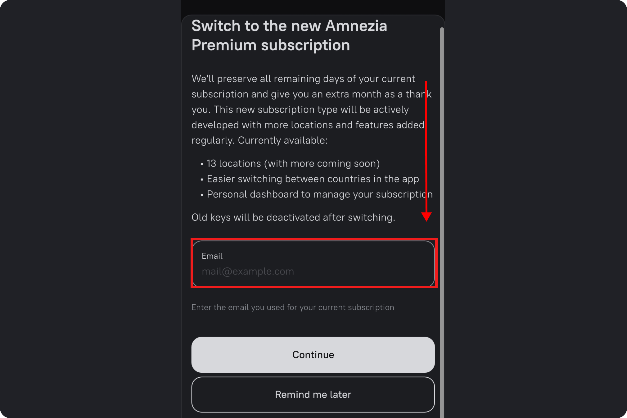Click the red downward arrow annotation
Image resolution: width=627 pixels, height=418 pixels.
[x=426, y=149]
